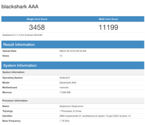The width and height of the screenshot is (145, 125).
Task: Click the single-core score 3458
Action: (x=37, y=27)
